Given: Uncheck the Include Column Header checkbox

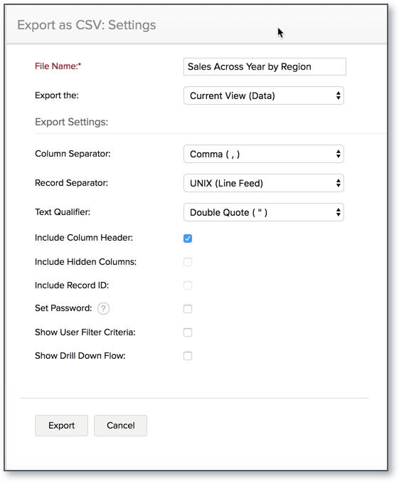Looking at the screenshot, I should pos(188,239).
